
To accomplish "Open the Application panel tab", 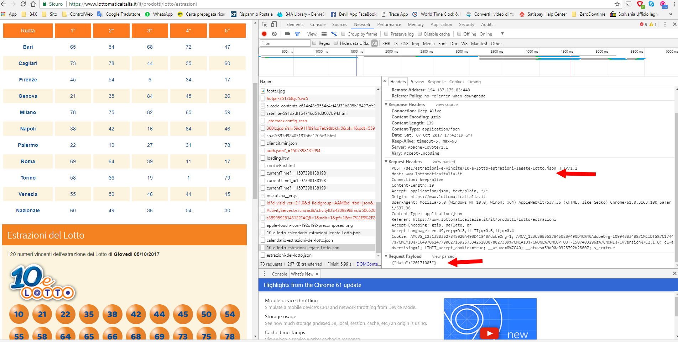I will (x=441, y=25).
